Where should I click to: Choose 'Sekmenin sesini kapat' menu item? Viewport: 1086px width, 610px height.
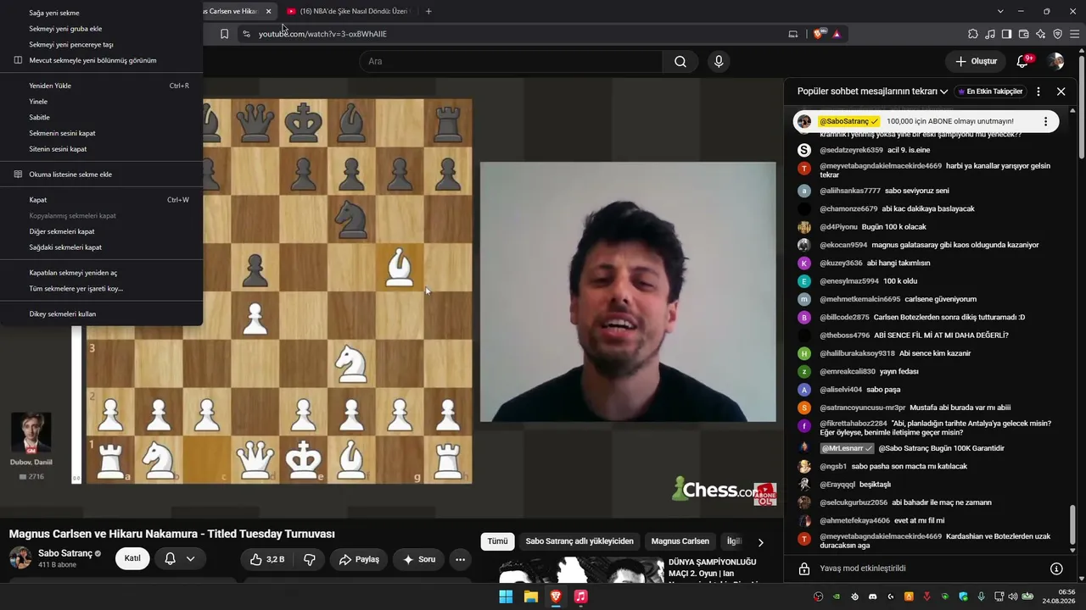(x=102, y=133)
